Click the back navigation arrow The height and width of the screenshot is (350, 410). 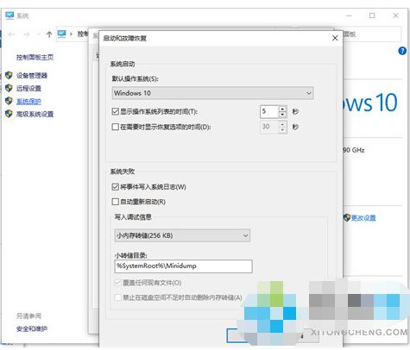click(x=11, y=34)
